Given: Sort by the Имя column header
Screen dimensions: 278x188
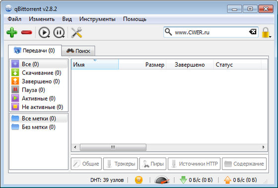Looking at the screenshot, I should (x=95, y=65).
